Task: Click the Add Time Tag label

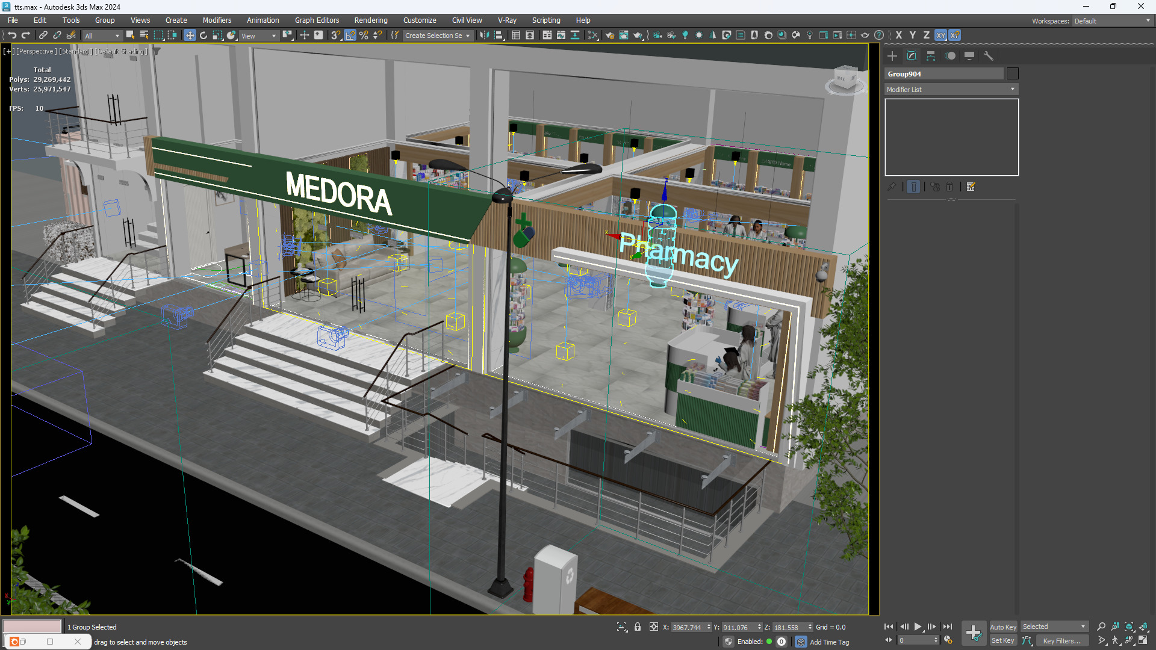Action: [x=829, y=642]
